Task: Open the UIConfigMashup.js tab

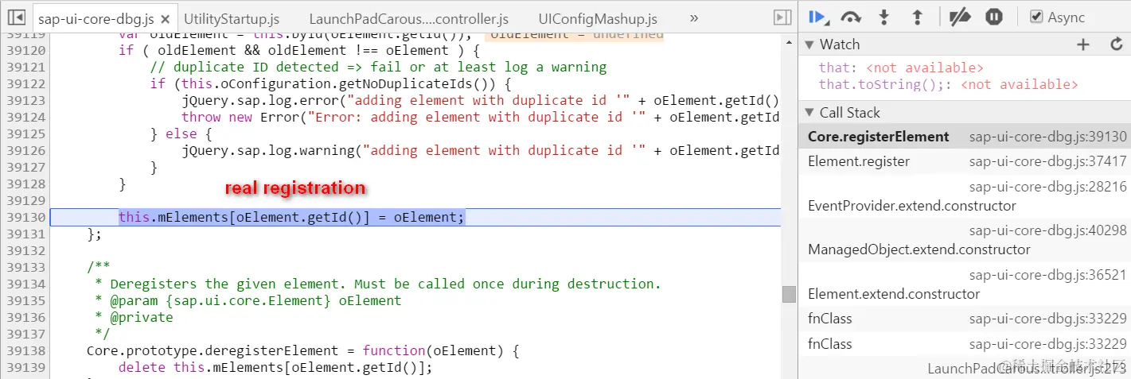Action: pyautogui.click(x=598, y=17)
